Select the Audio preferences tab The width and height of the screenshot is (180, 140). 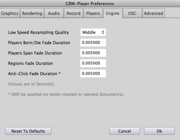point(54,13)
